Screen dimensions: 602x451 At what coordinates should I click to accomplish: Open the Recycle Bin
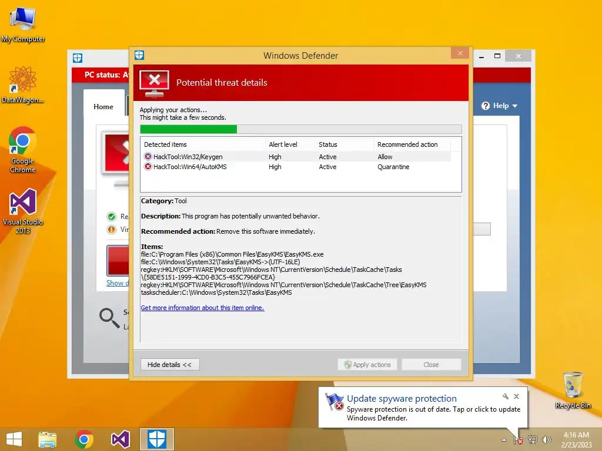(x=573, y=390)
